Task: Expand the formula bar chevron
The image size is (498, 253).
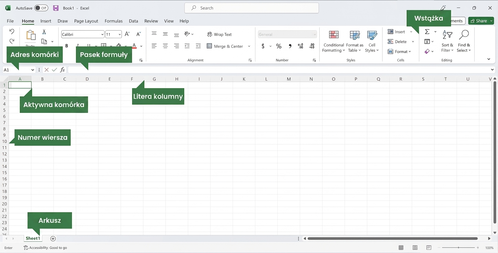Action: 492,70
